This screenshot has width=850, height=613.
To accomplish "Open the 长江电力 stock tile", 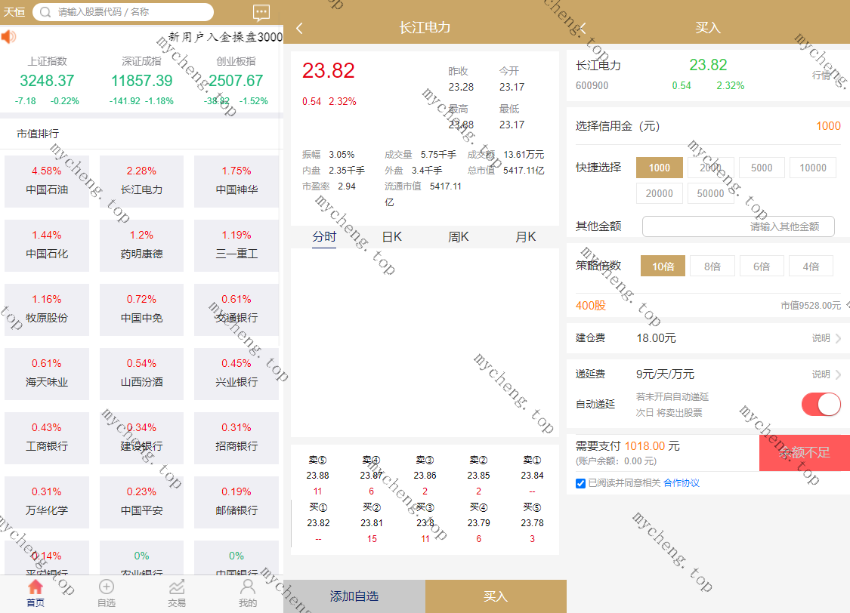I will 141,181.
